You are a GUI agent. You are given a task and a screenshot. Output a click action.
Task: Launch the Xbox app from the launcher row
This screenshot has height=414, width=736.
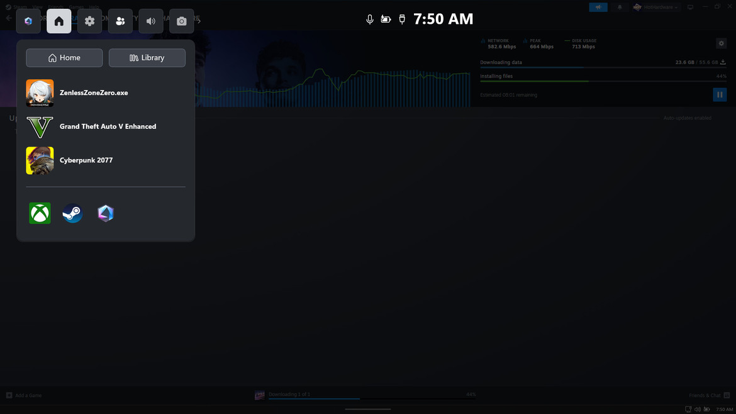click(x=40, y=213)
